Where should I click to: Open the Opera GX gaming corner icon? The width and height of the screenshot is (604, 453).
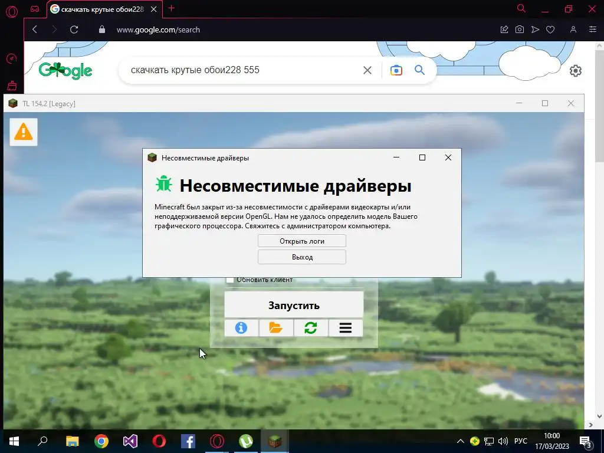tap(35, 9)
